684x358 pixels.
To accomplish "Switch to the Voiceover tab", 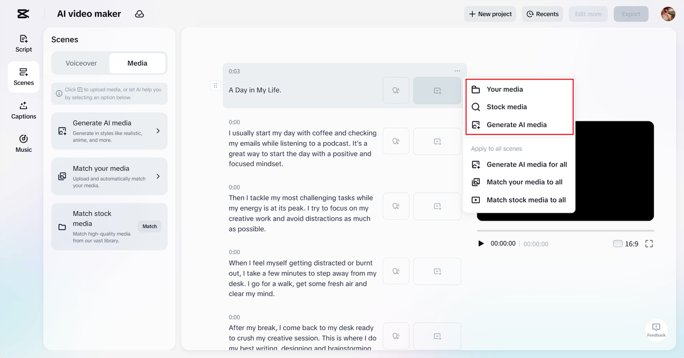I will point(81,63).
